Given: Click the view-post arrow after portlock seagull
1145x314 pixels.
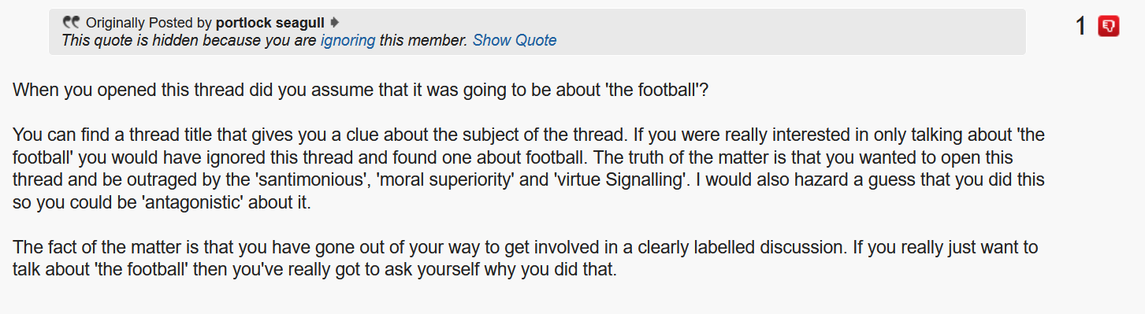Looking at the screenshot, I should pos(334,22).
